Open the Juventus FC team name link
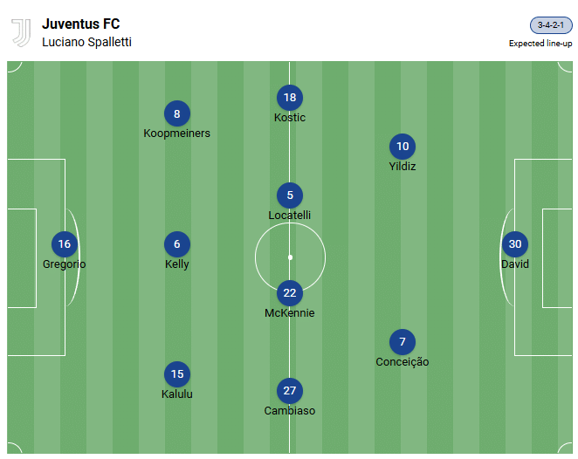The width and height of the screenshot is (578, 459). coord(81,24)
